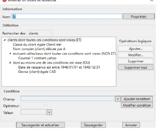Viewport: 157px width, 129px height.
Task: Collapse the OU conditions node
Action: [10, 63]
